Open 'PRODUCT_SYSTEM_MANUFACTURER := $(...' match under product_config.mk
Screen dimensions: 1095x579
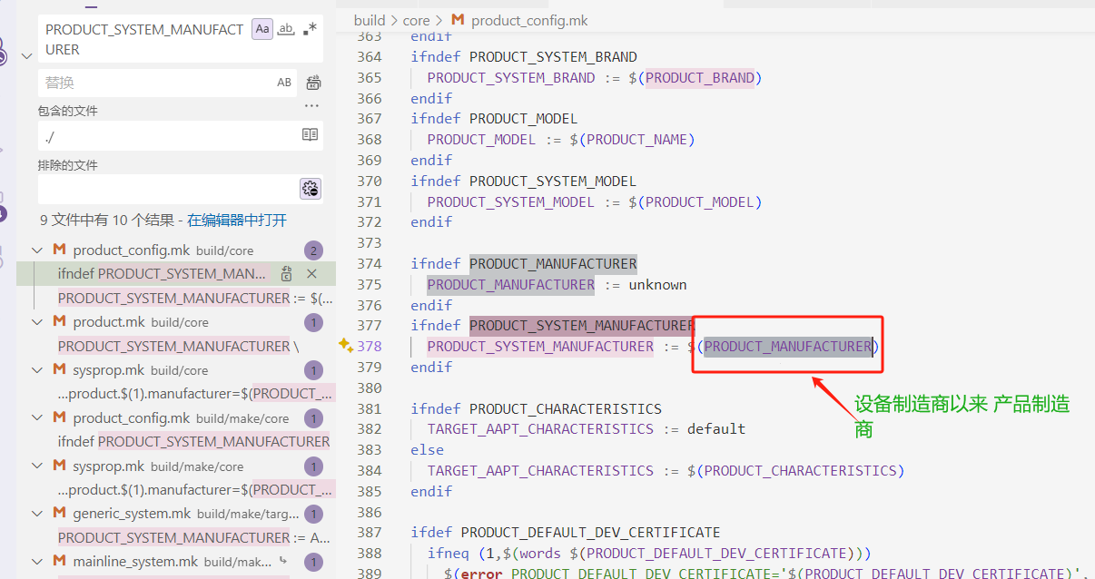click(195, 298)
